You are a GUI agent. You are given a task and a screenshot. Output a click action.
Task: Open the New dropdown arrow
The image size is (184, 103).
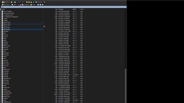click(x=35, y=5)
